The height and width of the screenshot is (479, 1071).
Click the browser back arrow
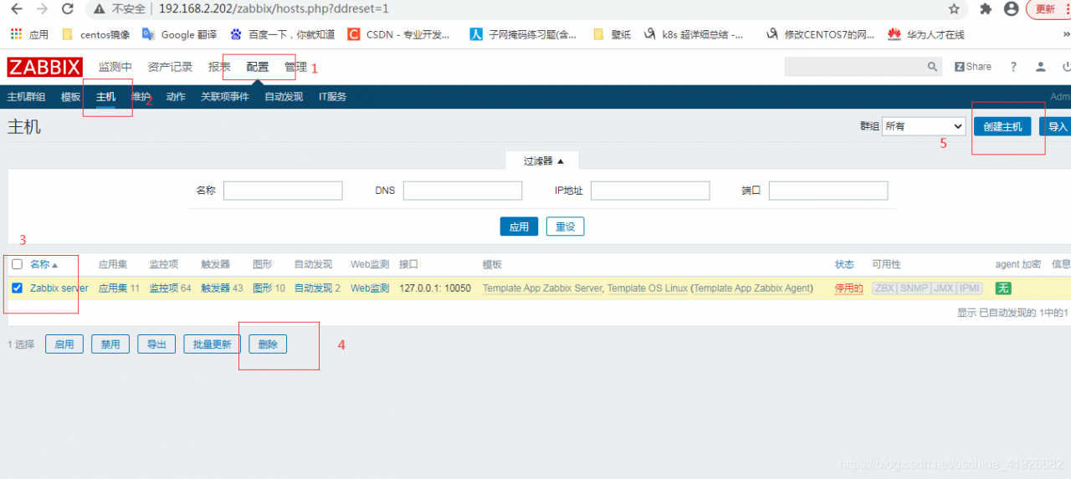point(16,9)
